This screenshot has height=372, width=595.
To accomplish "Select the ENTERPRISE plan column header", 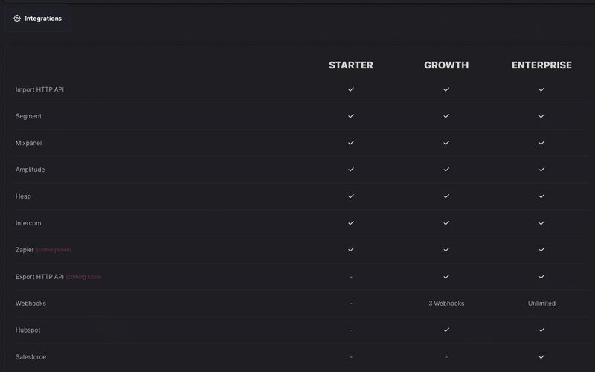I will click(x=541, y=65).
